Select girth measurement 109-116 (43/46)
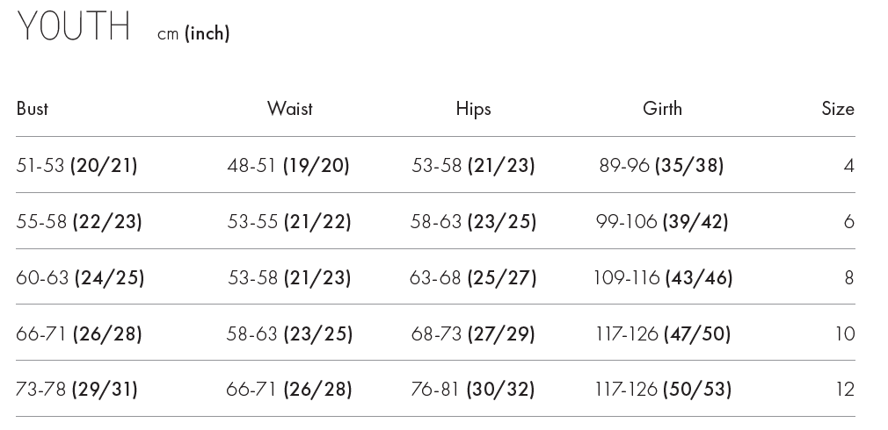Image resolution: width=888 pixels, height=430 pixels. [x=662, y=277]
